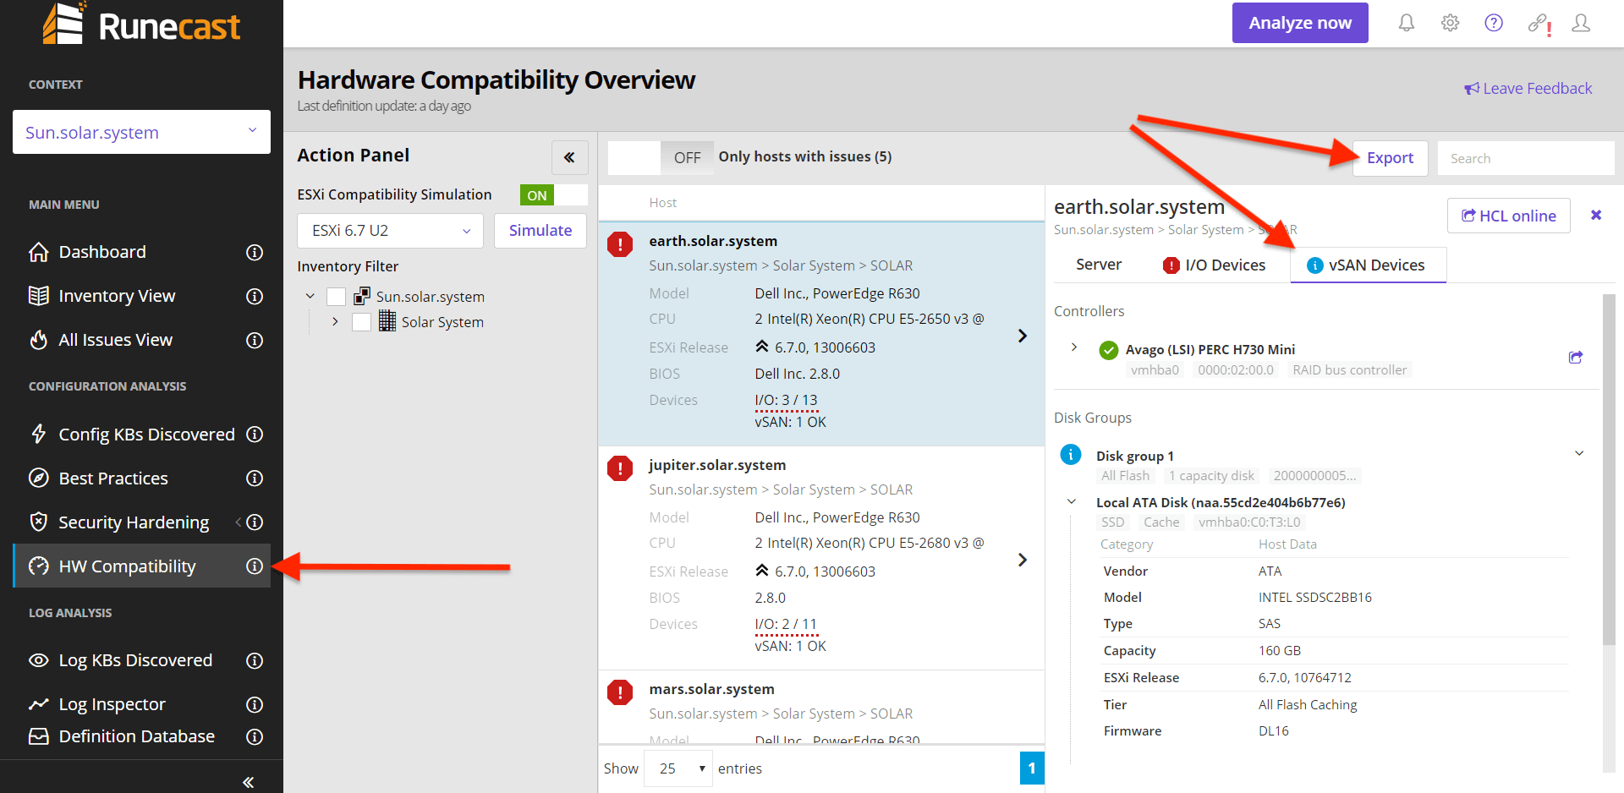Click PERC H730 Mini green check icon

1108,350
